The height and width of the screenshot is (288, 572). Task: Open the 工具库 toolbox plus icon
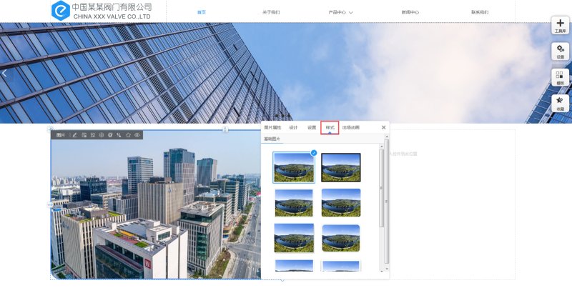click(560, 24)
